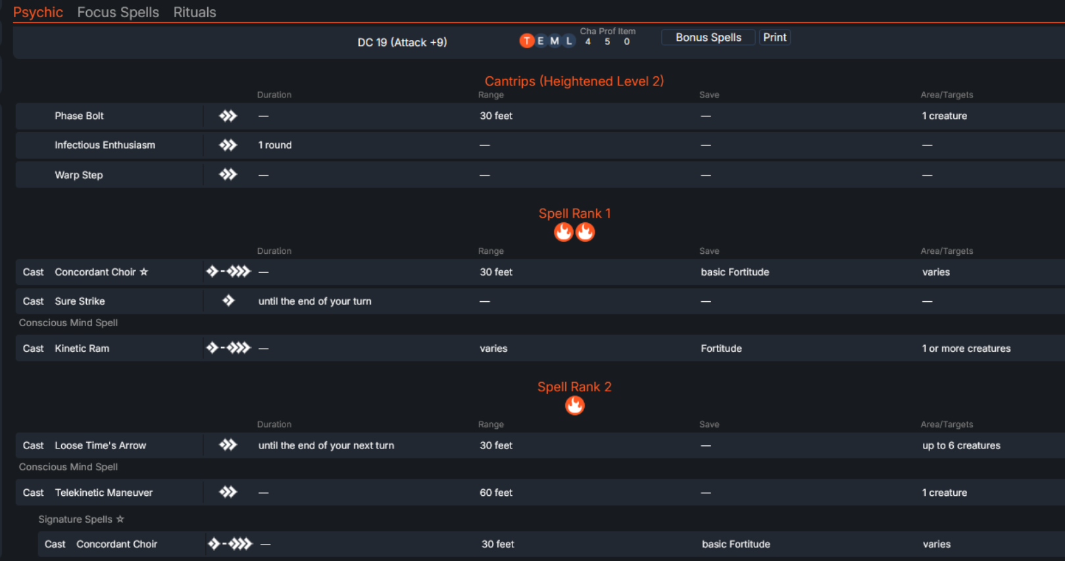Open the Telekinetic Maneuver spell name

104,493
